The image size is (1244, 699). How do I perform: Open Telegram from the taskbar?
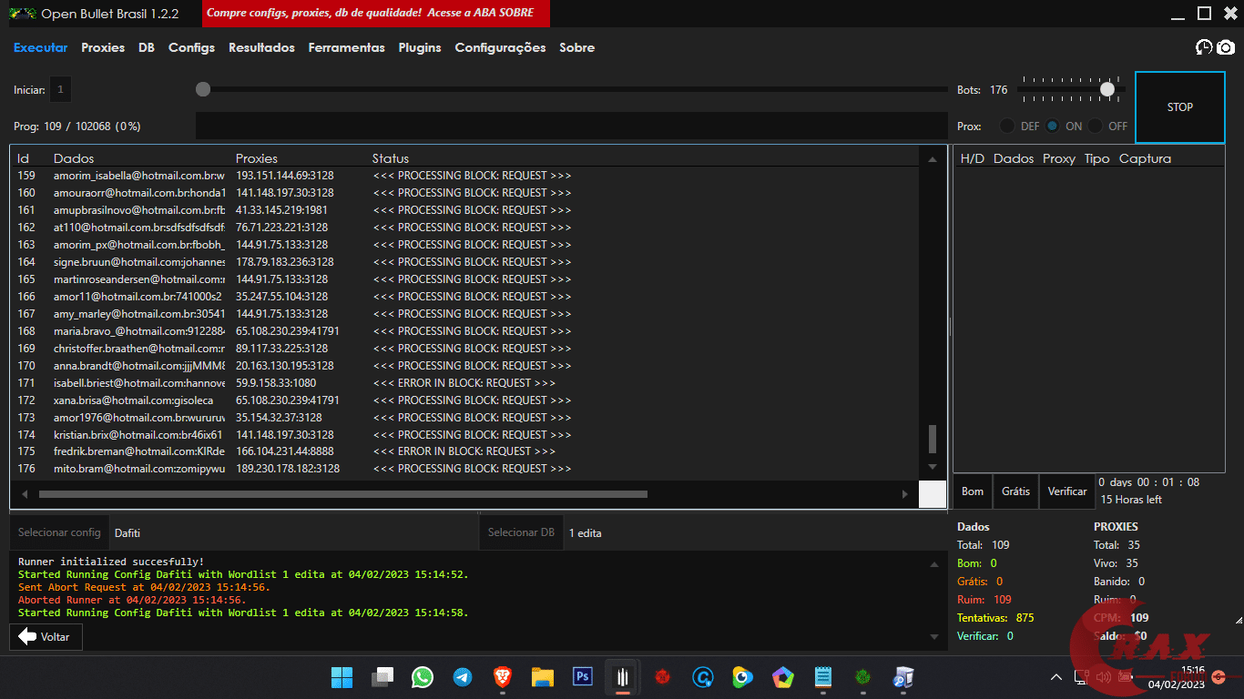(463, 677)
